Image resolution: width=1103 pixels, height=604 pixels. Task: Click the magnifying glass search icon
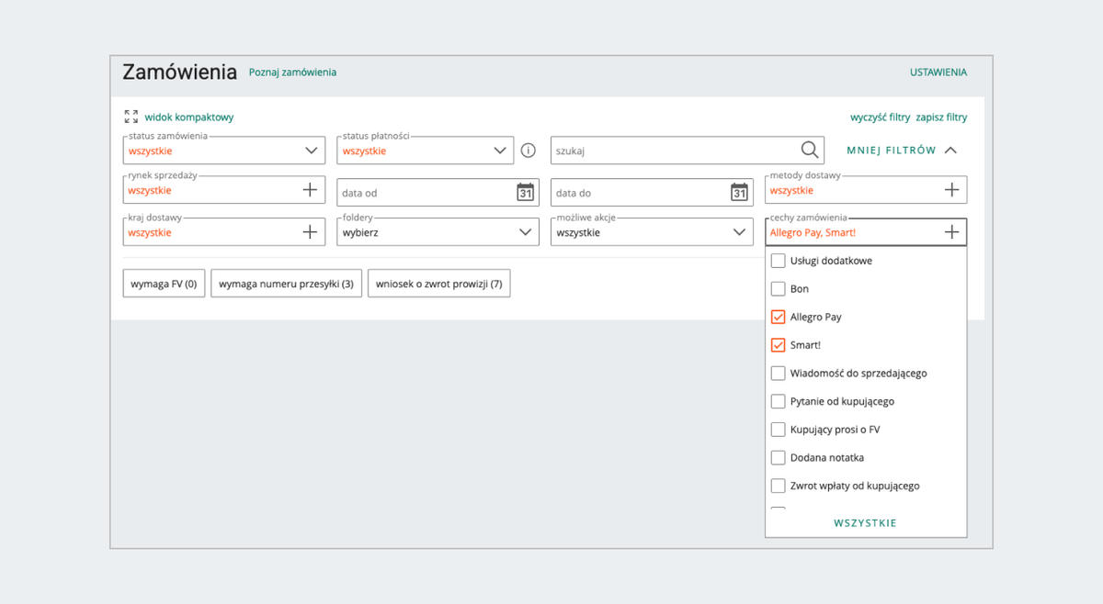pyautogui.click(x=809, y=151)
